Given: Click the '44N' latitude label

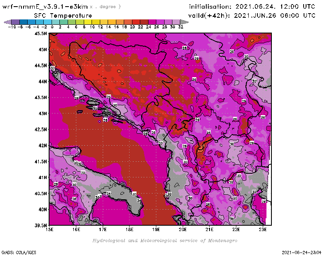Looking at the screenshot, I should (42, 81).
